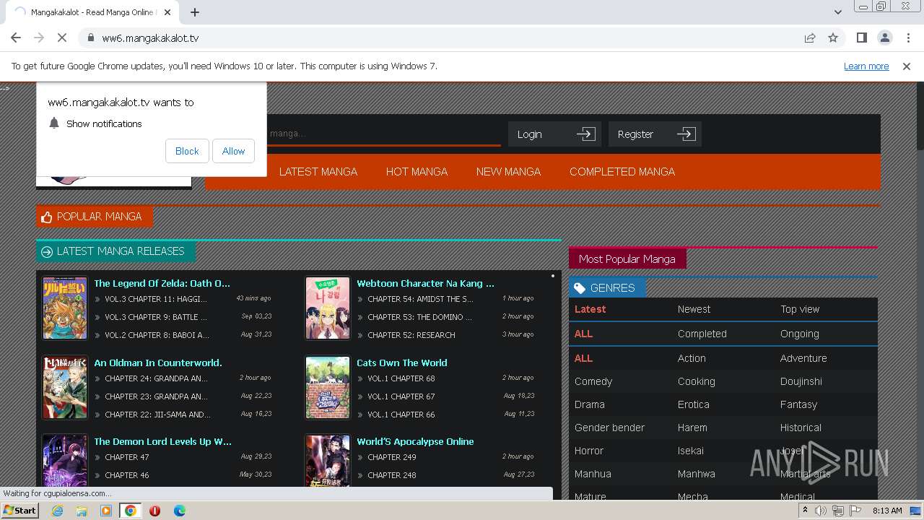Select the Action genre

pyautogui.click(x=692, y=358)
